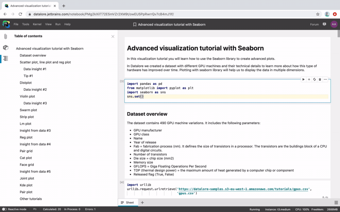Click the notebook bookmark icon beside title
Image resolution: width=340 pixels, height=212 pixels.
(135, 24)
